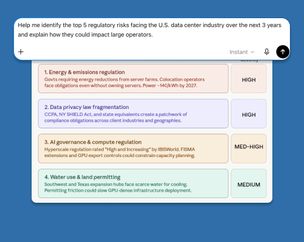
Task: Open the Instant model dropdown
Action: coord(242,52)
